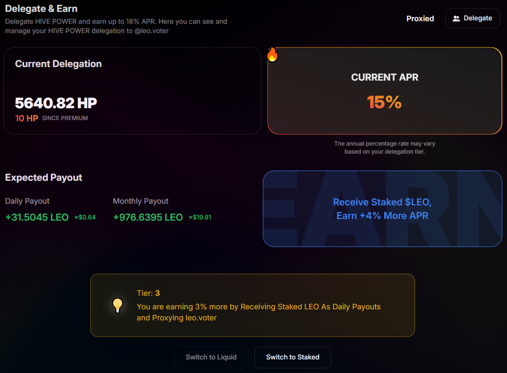This screenshot has height=373, width=507.
Task: Click the people icon in Delegate button
Action: tap(456, 18)
